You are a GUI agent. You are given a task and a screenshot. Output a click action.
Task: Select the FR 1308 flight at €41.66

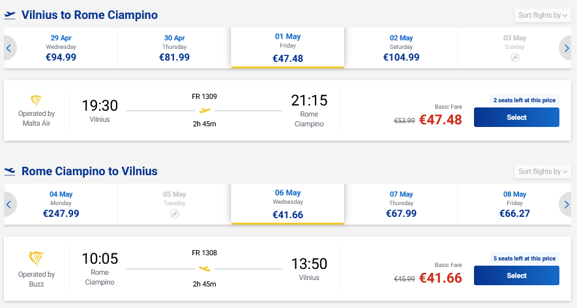coord(516,275)
